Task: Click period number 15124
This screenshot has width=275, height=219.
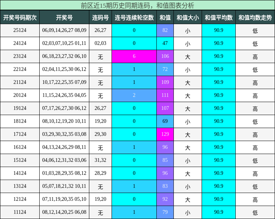Action: point(20,160)
